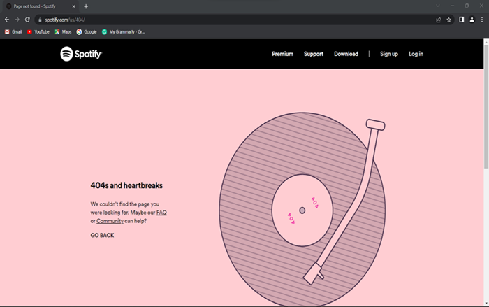Open Support in the Spotify nav
This screenshot has height=307, width=489.
[x=314, y=54]
